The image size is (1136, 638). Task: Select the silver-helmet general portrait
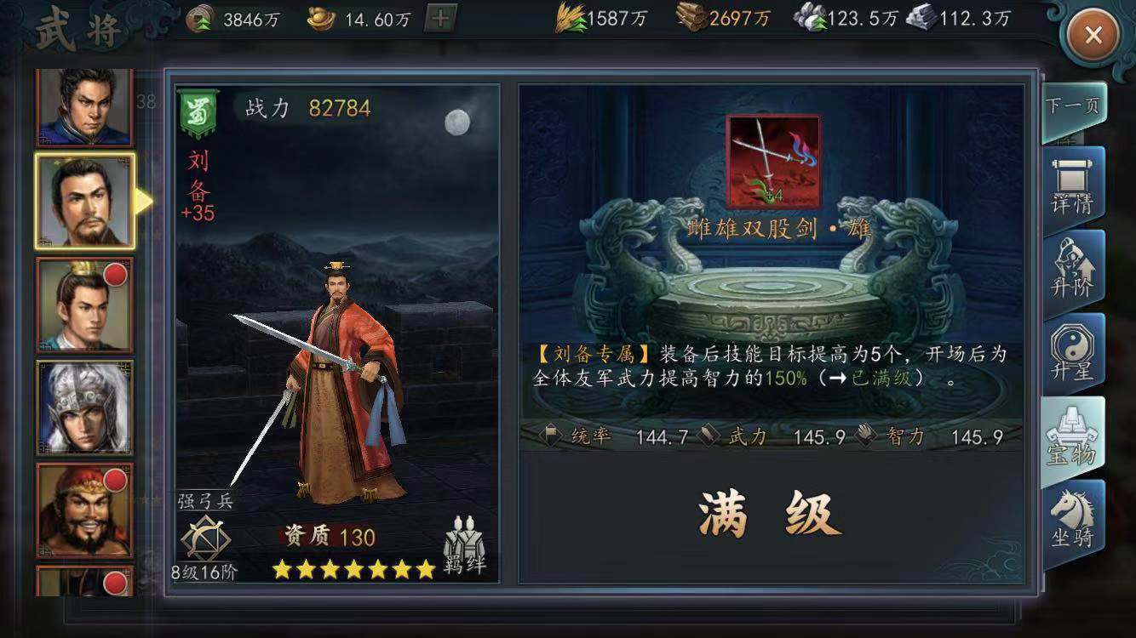pos(84,407)
